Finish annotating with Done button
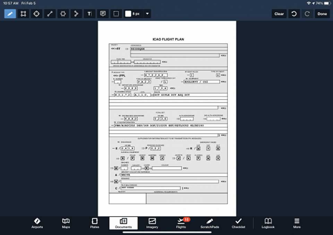This screenshot has height=235, width=333. (x=322, y=14)
